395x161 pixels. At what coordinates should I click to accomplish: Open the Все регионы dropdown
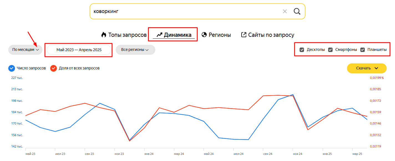coord(135,50)
